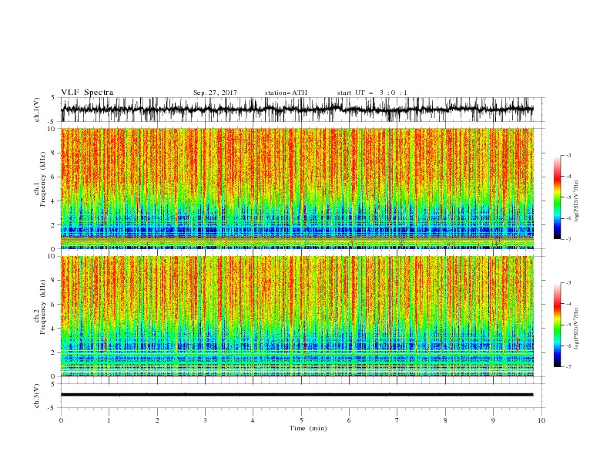The image size is (610, 472).
Task: Click the "-7" tick on the ch.2 color bar
Action: (x=568, y=366)
